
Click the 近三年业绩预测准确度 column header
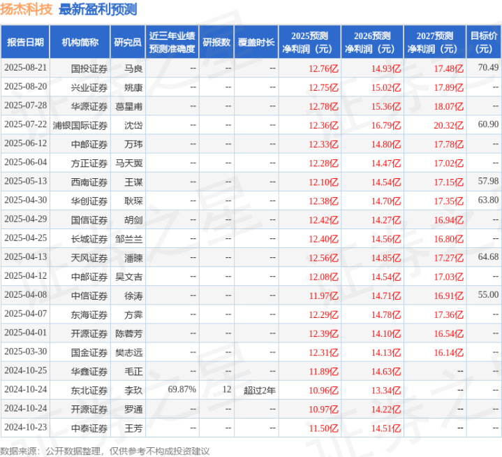point(172,42)
